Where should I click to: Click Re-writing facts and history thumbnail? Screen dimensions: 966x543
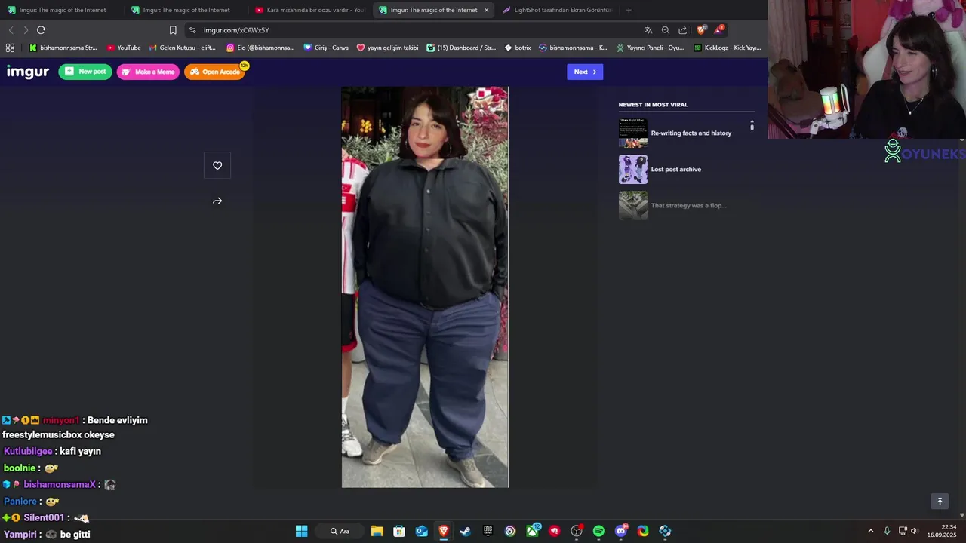click(x=633, y=133)
